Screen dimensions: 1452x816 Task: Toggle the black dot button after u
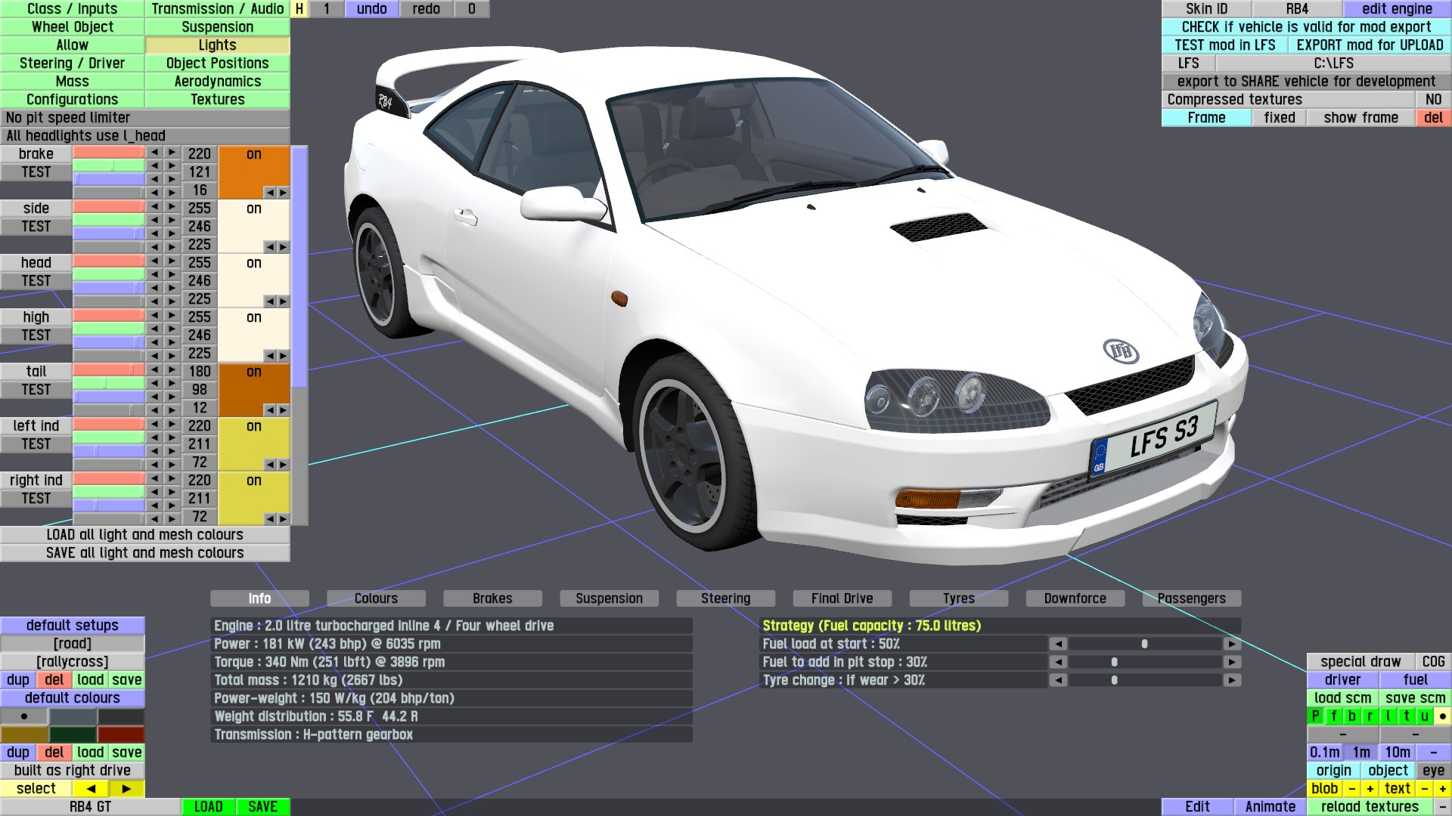tap(1442, 716)
